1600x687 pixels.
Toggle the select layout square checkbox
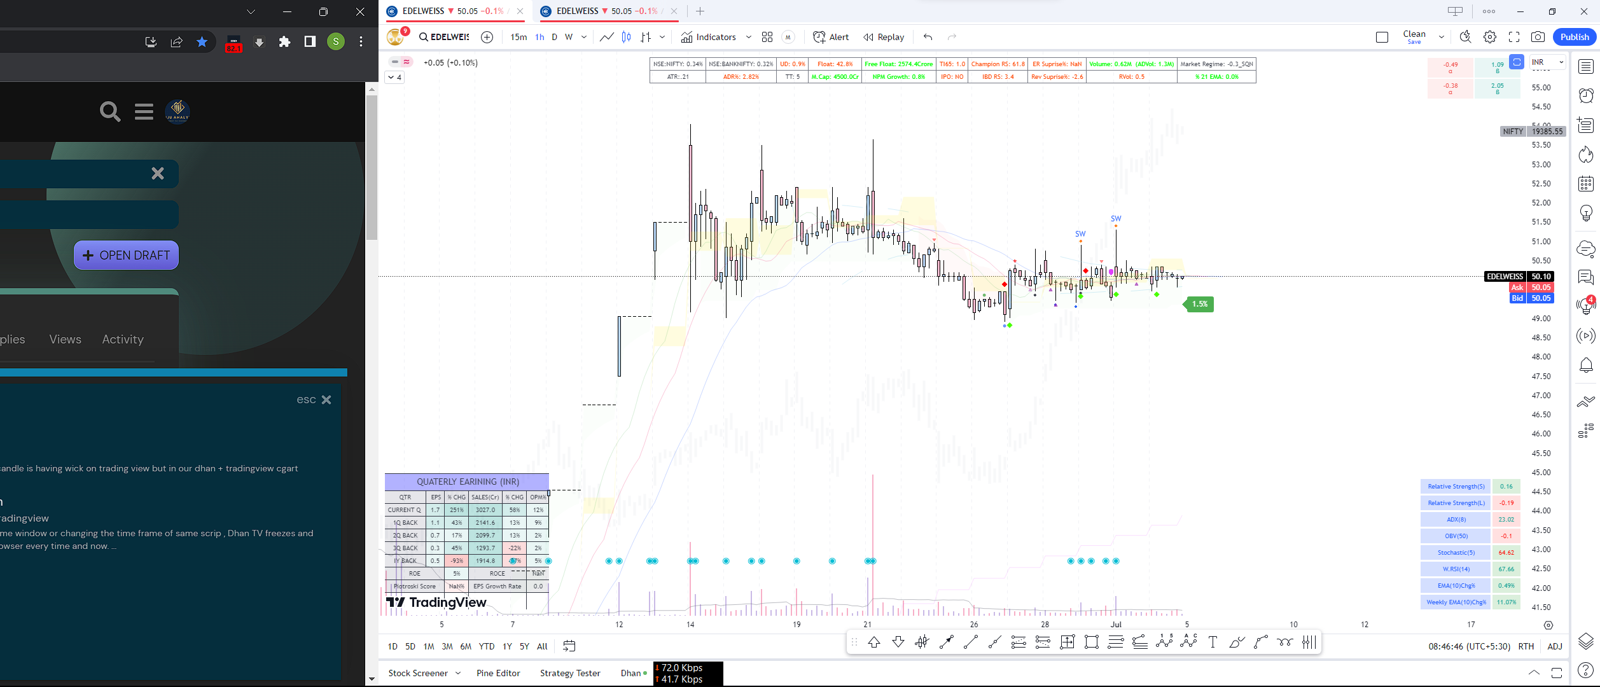point(1382,37)
